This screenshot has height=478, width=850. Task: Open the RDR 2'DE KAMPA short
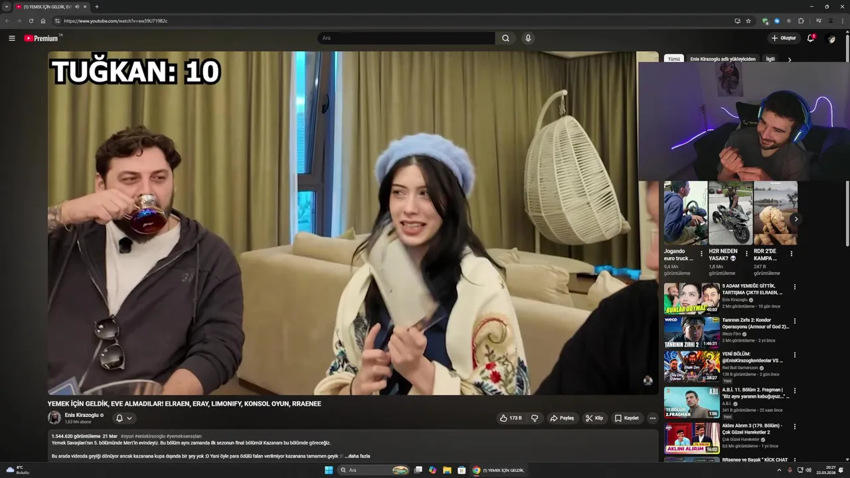[x=775, y=213]
